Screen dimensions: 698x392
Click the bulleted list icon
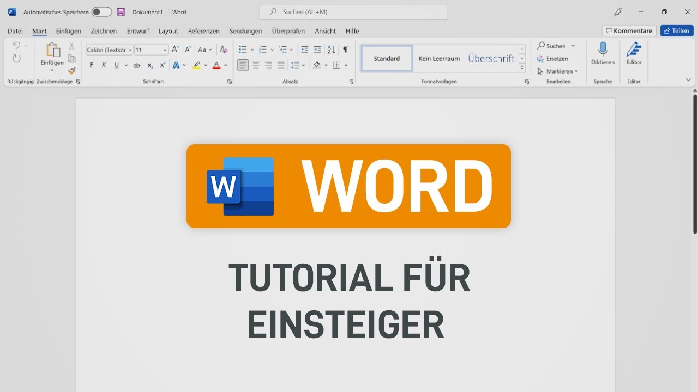click(243, 50)
